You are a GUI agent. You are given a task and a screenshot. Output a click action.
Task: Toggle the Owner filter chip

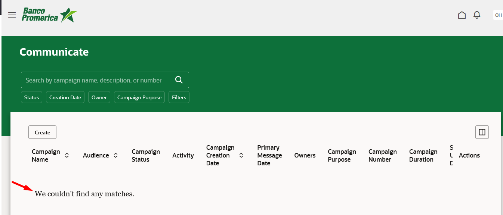point(99,97)
